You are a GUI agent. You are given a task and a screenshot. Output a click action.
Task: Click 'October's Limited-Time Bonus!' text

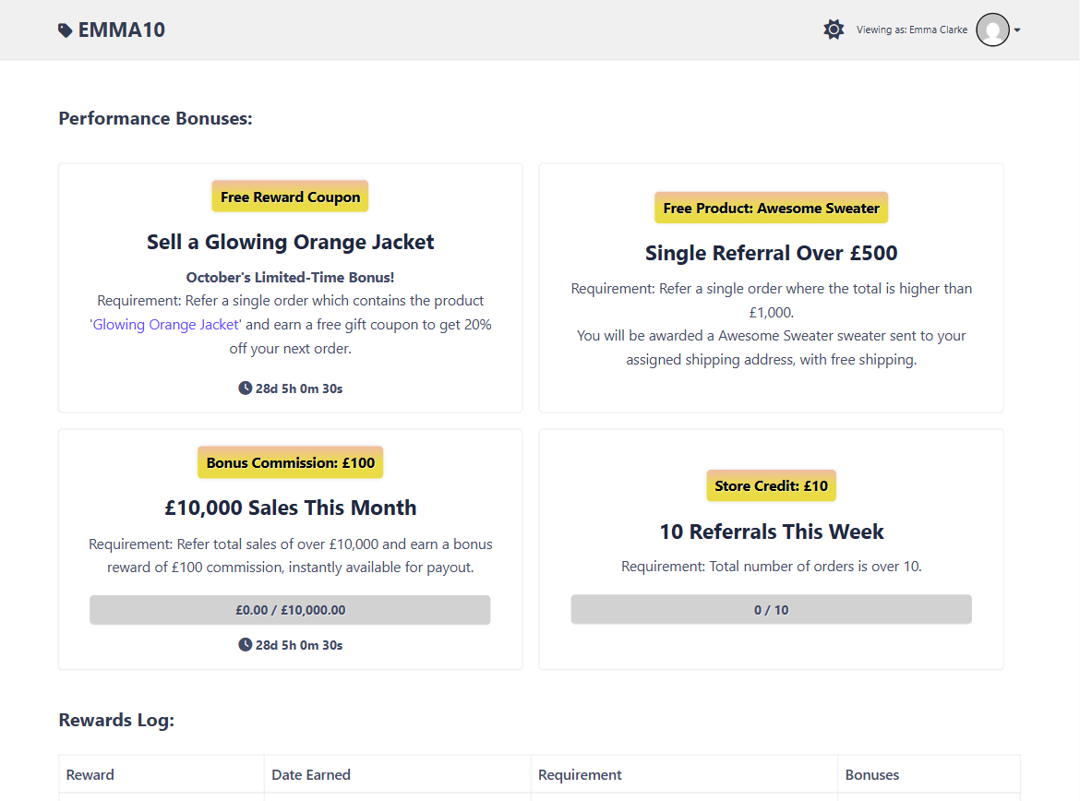[x=290, y=278]
